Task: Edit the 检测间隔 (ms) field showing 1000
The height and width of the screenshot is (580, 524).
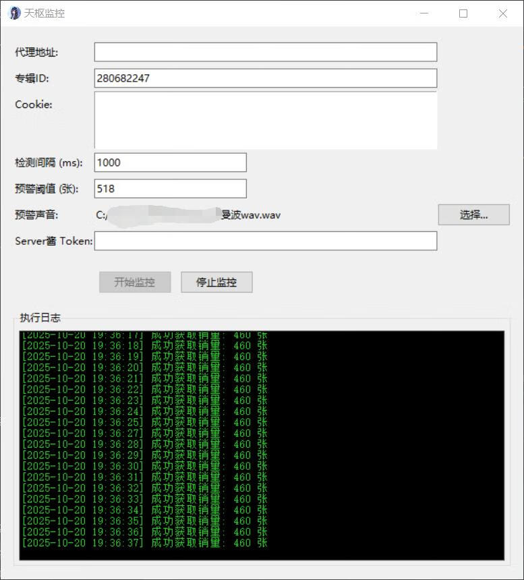Action: [171, 163]
